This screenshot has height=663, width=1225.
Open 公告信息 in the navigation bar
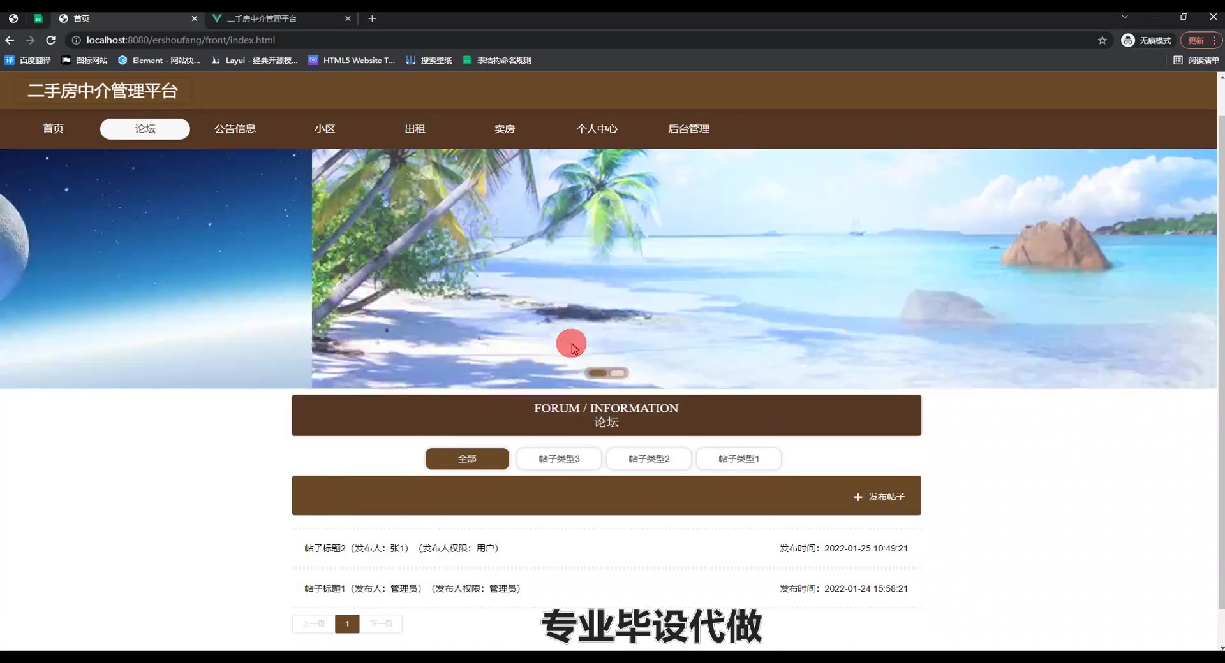coord(235,129)
